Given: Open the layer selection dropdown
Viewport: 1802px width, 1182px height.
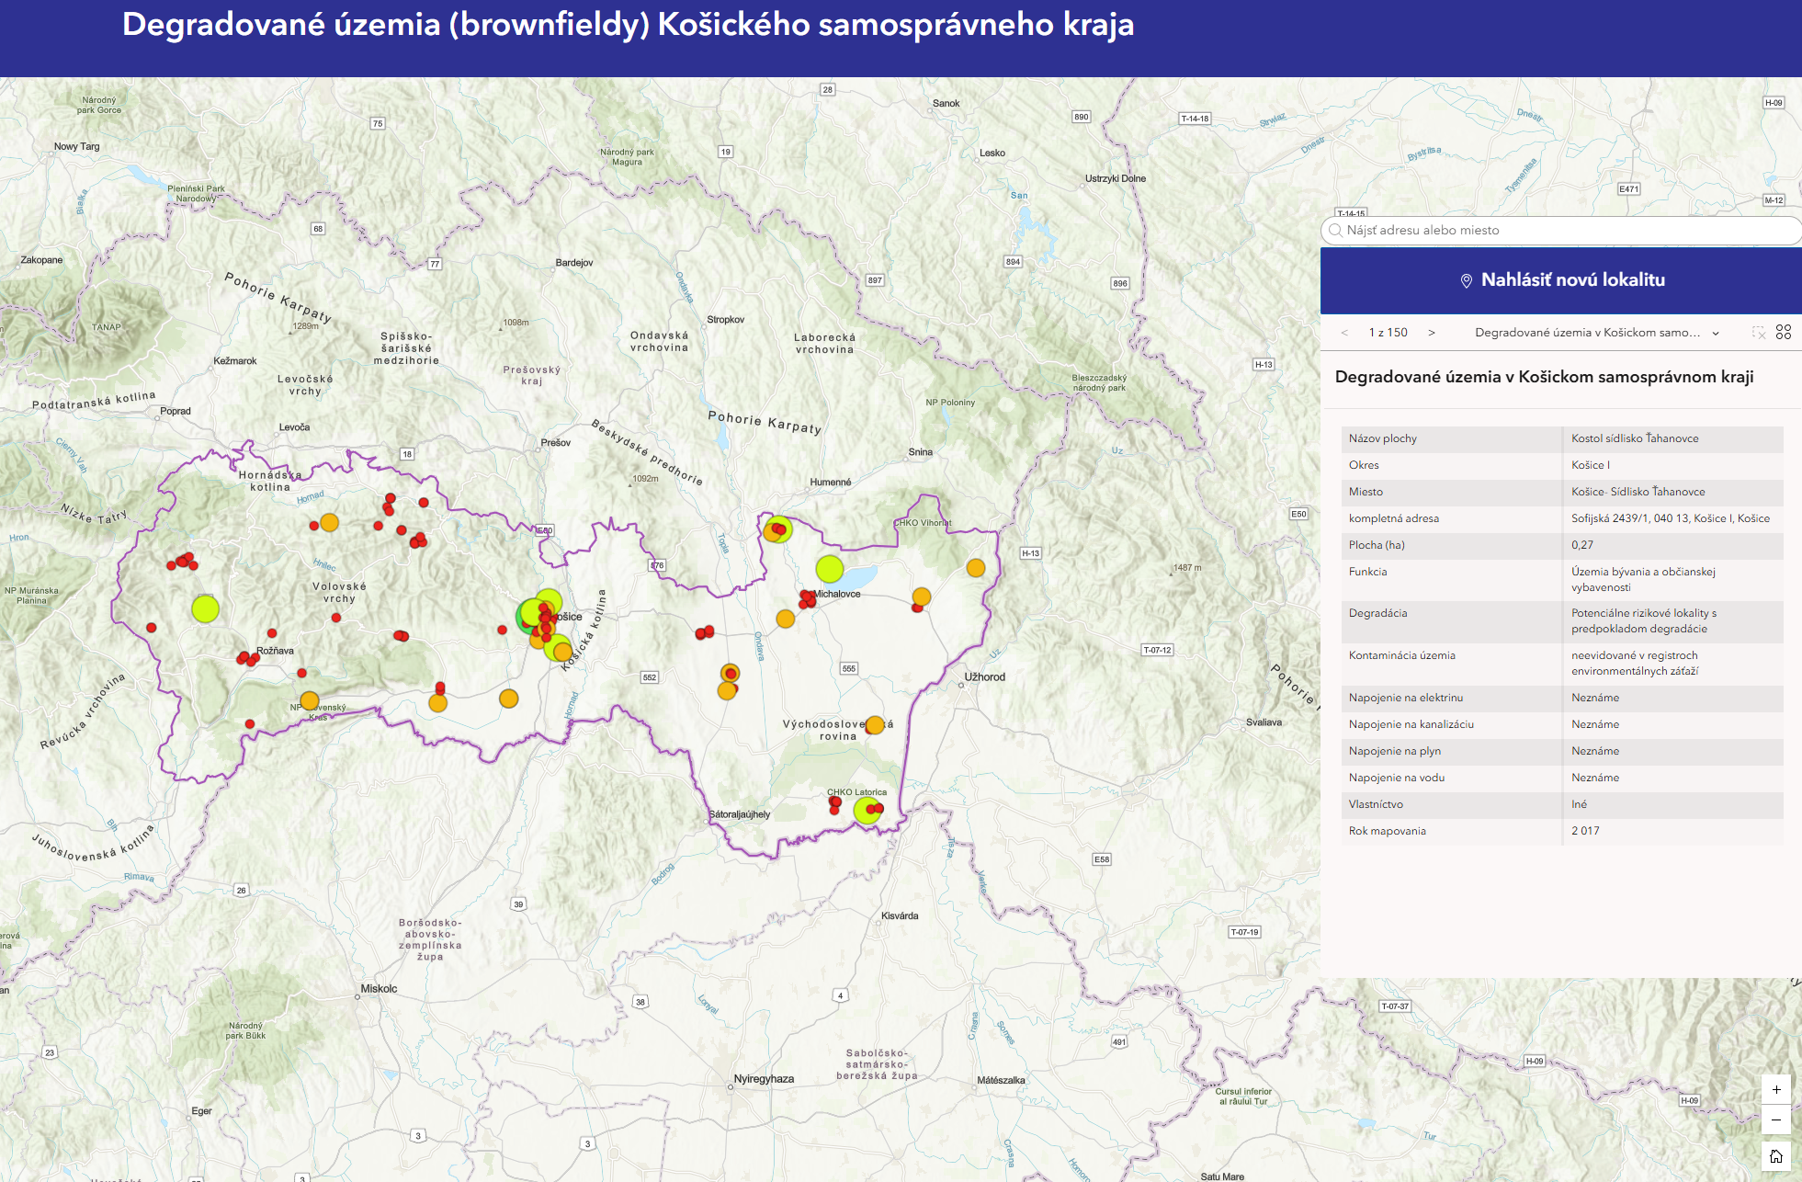Looking at the screenshot, I should pyautogui.click(x=1596, y=333).
